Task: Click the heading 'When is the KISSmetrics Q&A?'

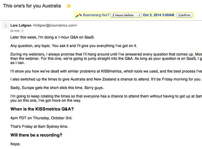Action: [42, 109]
